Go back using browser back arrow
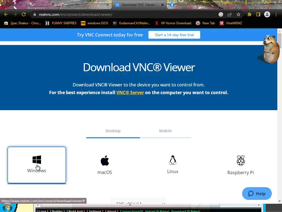Screen dimensions: 282x212 coord(6,14)
